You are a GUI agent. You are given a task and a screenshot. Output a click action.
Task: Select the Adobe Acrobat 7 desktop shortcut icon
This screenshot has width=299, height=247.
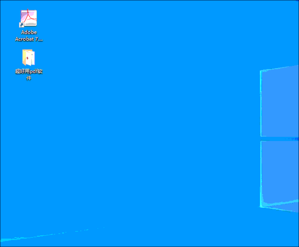[x=28, y=18]
